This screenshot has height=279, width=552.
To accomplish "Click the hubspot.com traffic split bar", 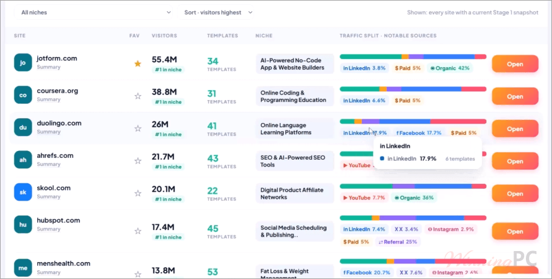I will (413, 217).
